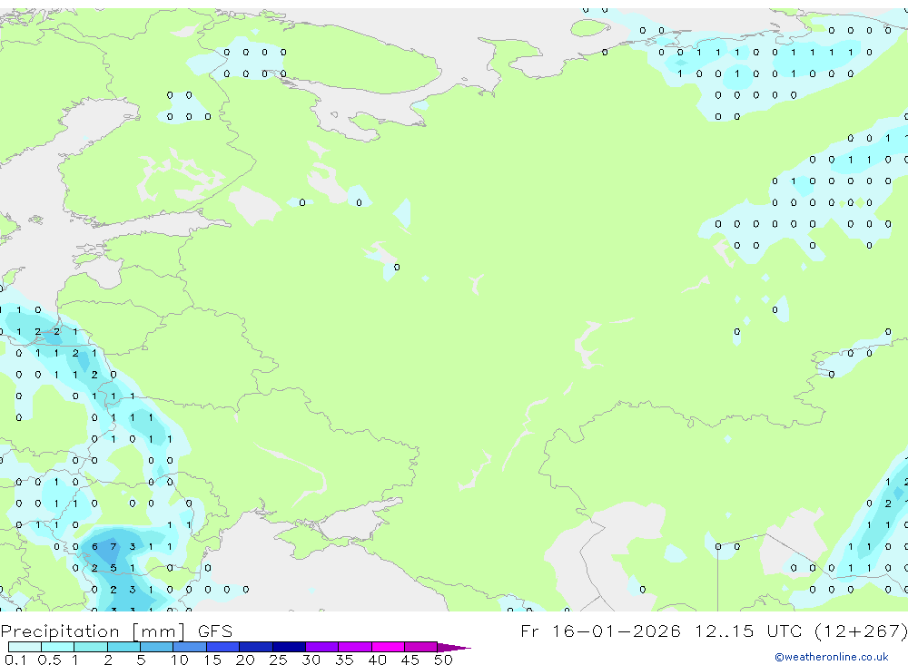
Task: Pick the legend swatch between 10 and 15
Action: coord(190,647)
